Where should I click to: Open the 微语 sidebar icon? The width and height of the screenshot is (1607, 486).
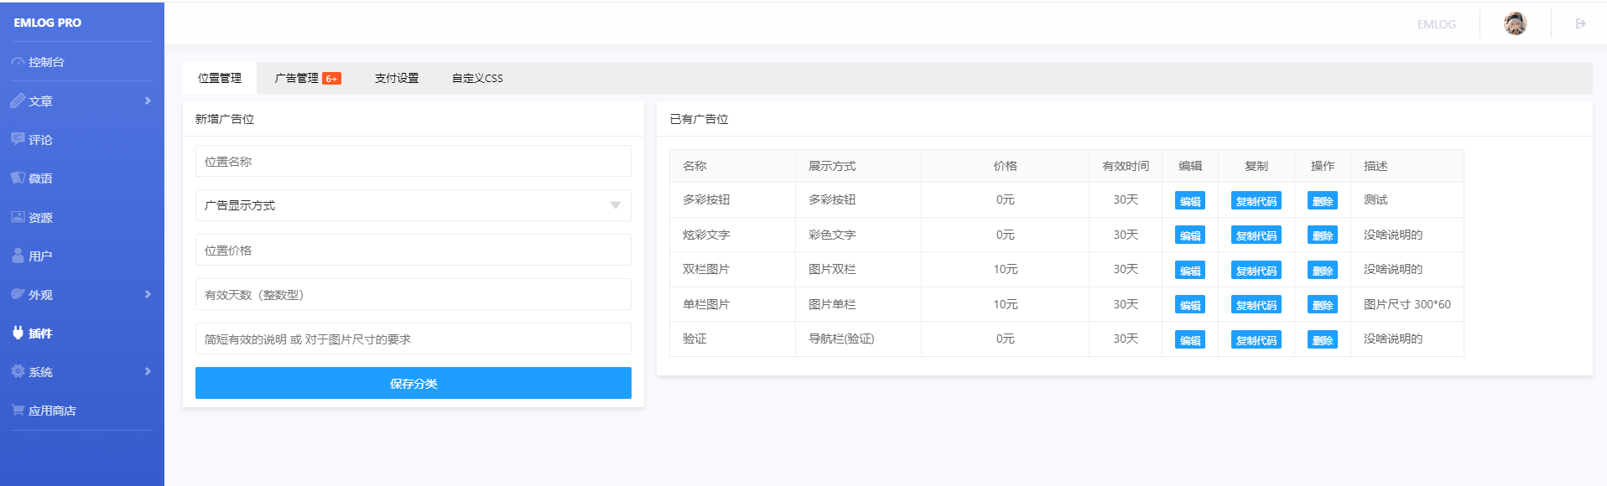[18, 178]
